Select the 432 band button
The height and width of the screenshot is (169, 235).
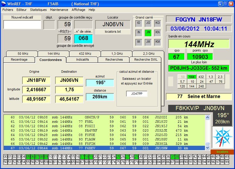pos(201,77)
